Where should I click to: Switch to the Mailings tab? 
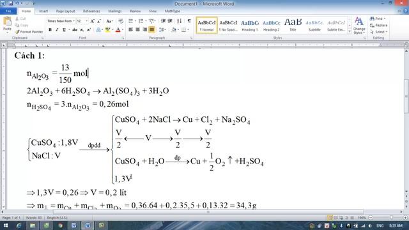tap(115, 11)
